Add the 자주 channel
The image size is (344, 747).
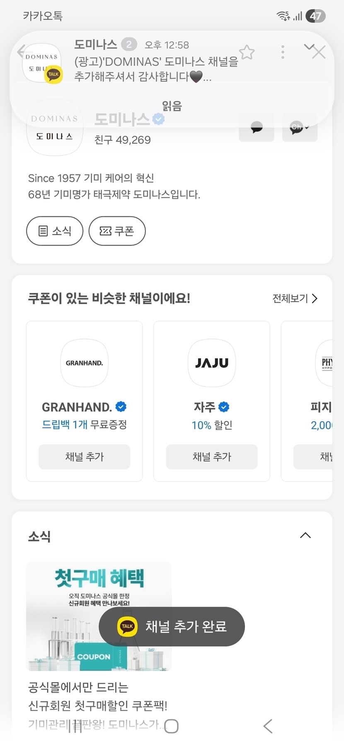(x=212, y=457)
